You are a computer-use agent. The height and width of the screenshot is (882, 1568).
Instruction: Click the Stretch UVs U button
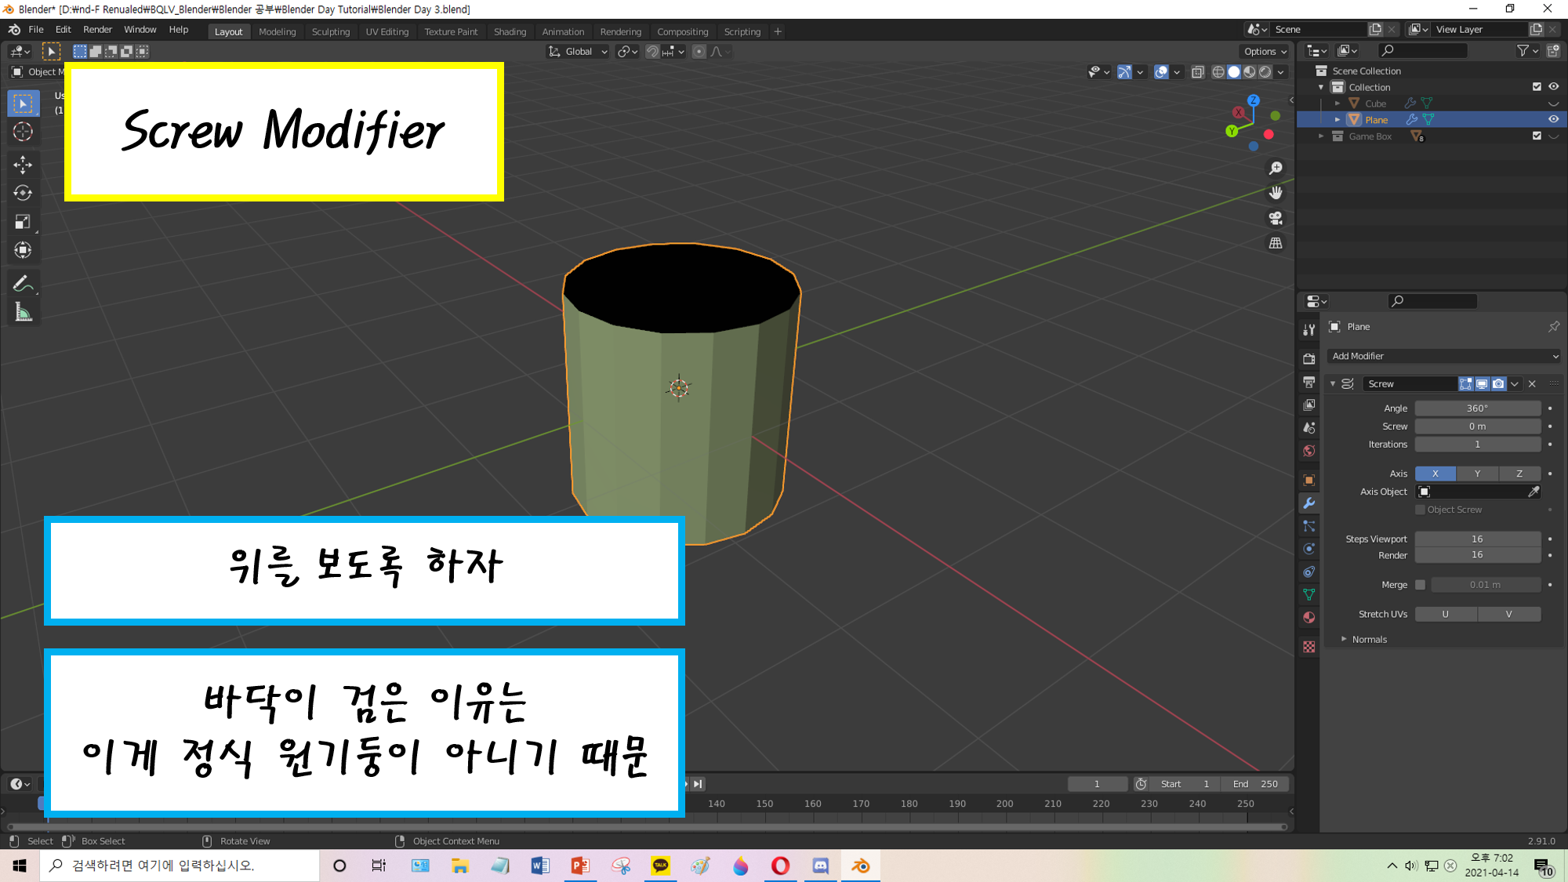[x=1445, y=614]
